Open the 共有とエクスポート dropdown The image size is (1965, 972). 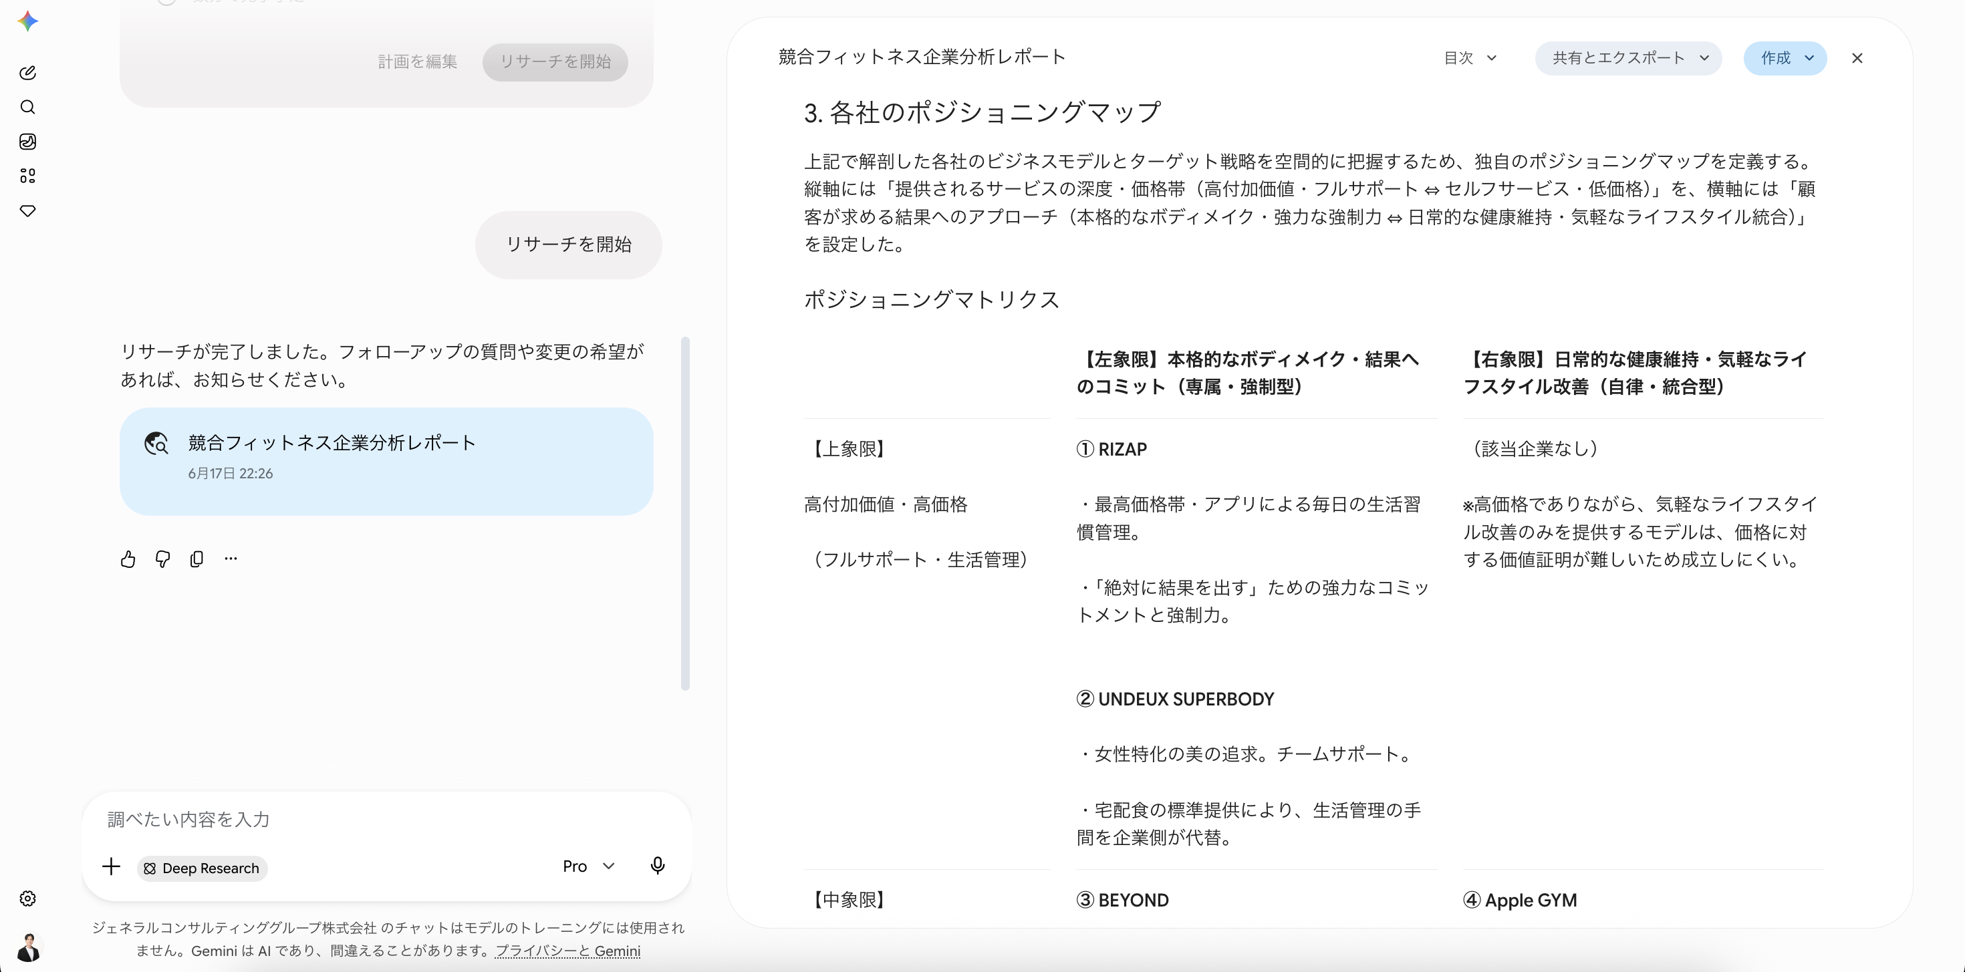click(x=1629, y=58)
